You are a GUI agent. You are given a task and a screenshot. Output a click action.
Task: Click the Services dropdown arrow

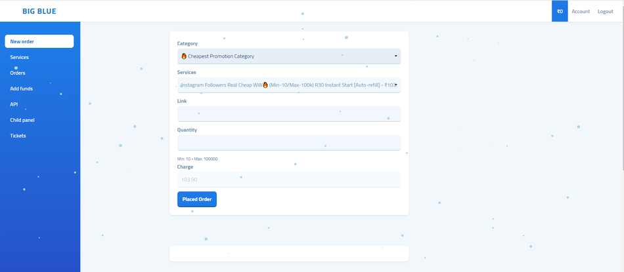click(x=396, y=85)
